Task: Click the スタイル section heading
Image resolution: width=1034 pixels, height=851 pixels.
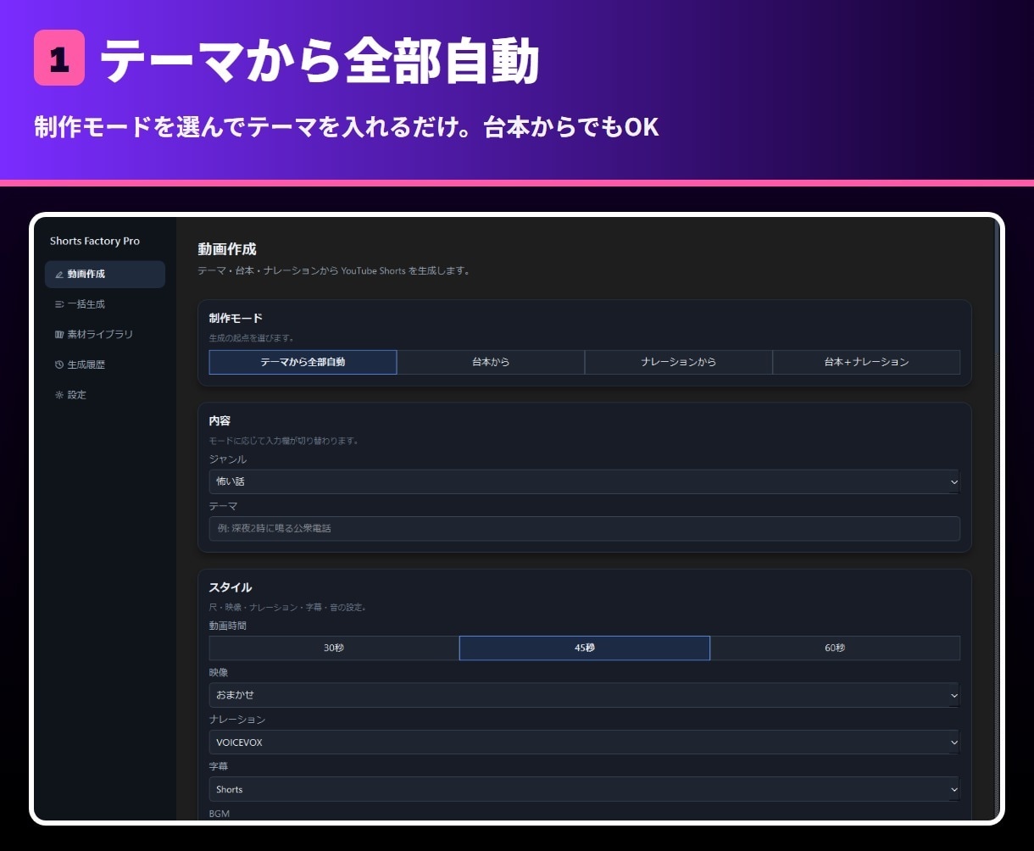Action: click(231, 587)
